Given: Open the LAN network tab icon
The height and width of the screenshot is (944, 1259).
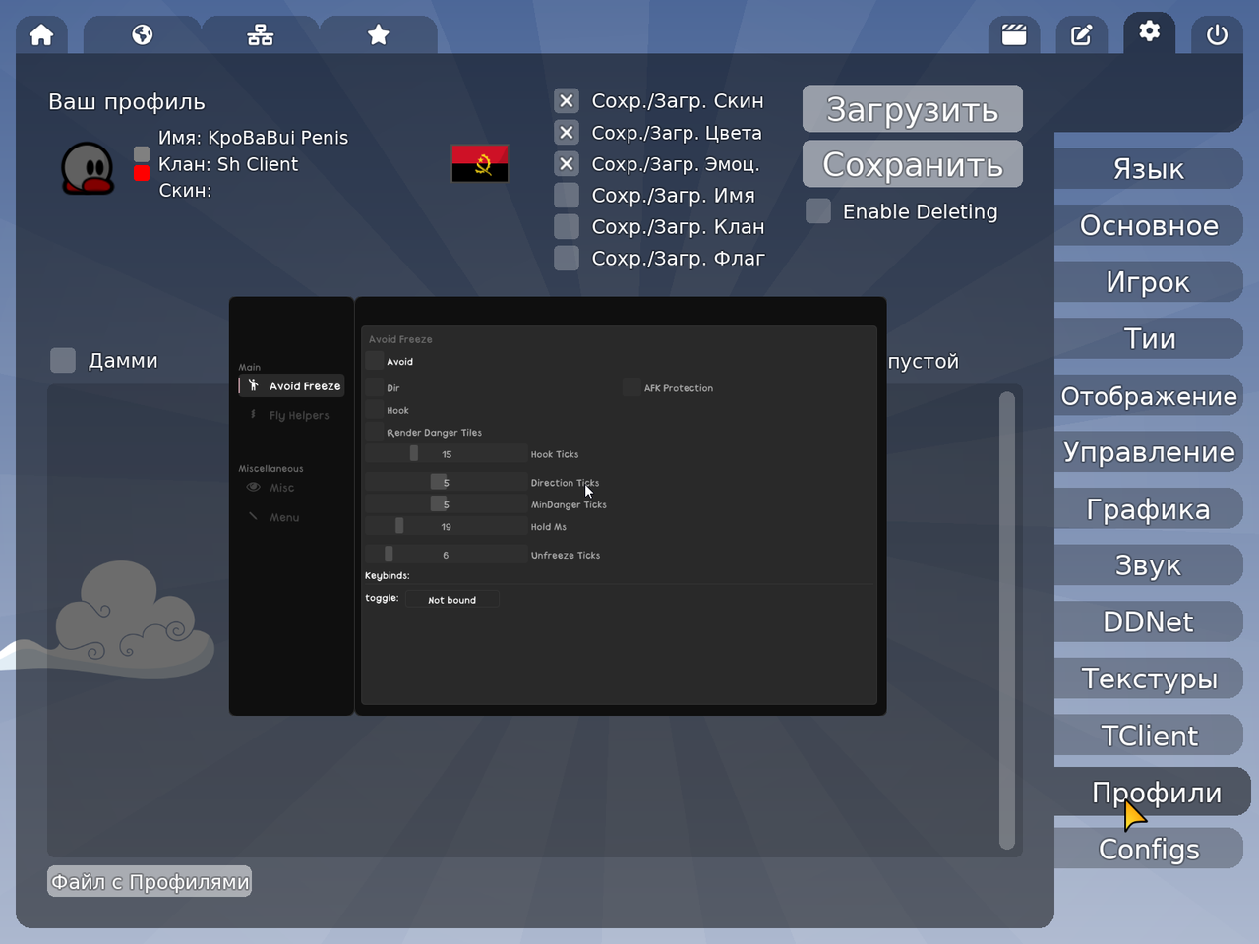Looking at the screenshot, I should pyautogui.click(x=261, y=35).
